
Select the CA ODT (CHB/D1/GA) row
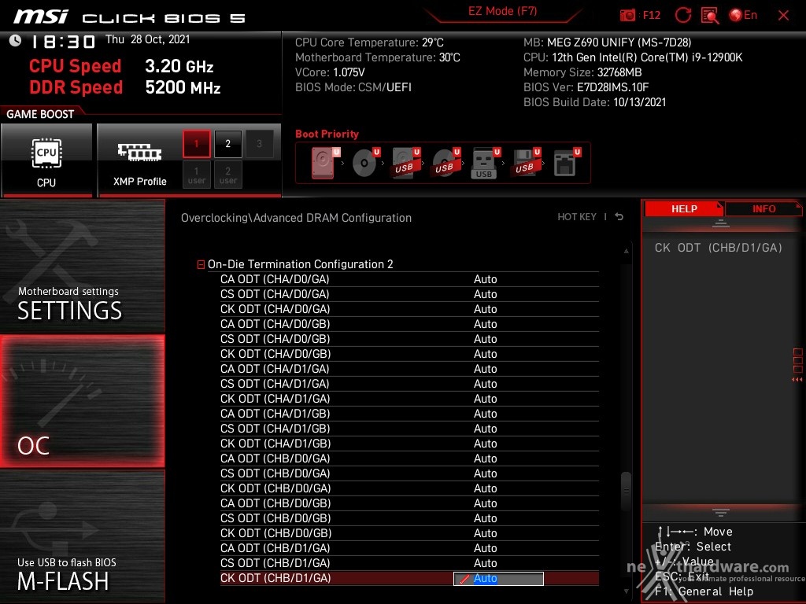[x=409, y=548]
